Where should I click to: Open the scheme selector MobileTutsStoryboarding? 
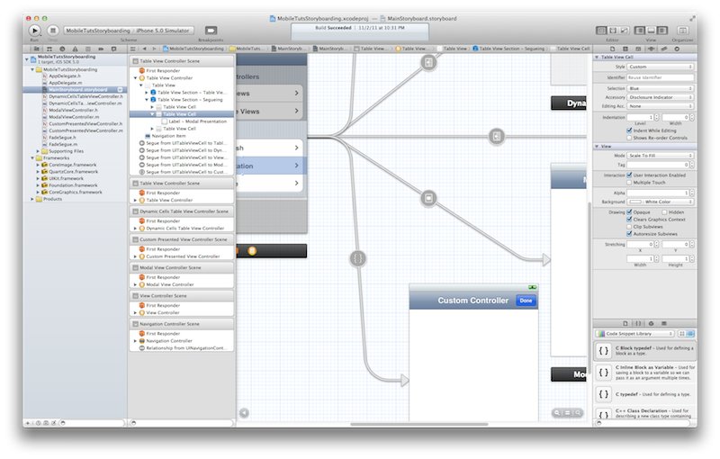(97, 31)
